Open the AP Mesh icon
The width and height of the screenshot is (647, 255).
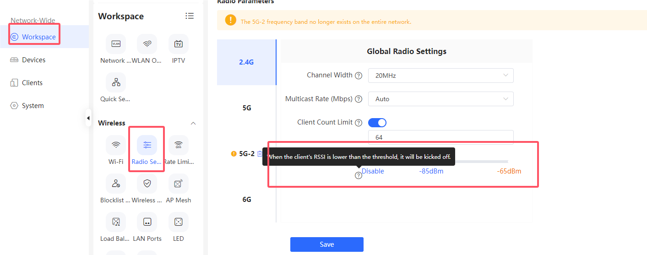pos(179,184)
